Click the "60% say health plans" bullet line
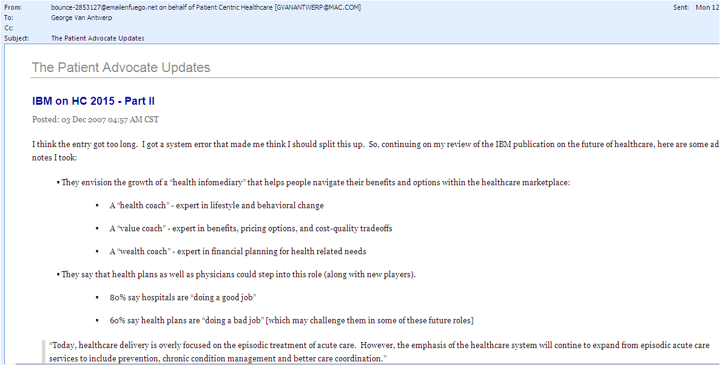The width and height of the screenshot is (720, 365). coord(291,320)
